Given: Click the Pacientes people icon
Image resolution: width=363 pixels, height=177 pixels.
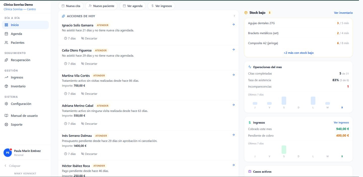Looking at the screenshot, I should tap(6, 42).
